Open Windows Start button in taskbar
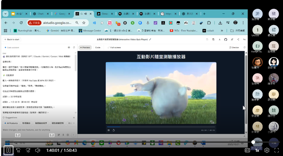The height and width of the screenshot is (156, 283). click(x=7, y=143)
